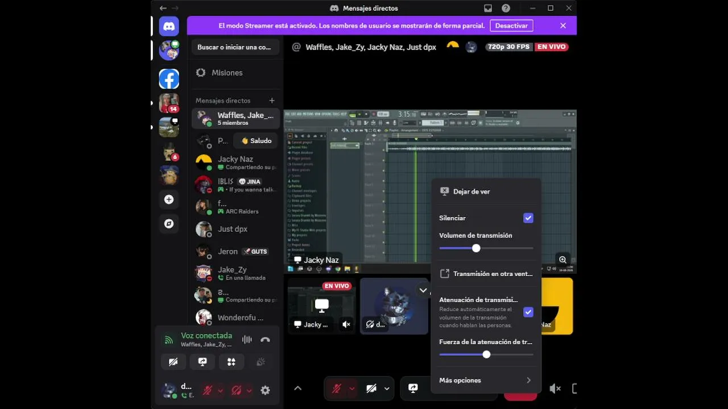
Task: Open the help question mark icon
Action: pos(506,9)
